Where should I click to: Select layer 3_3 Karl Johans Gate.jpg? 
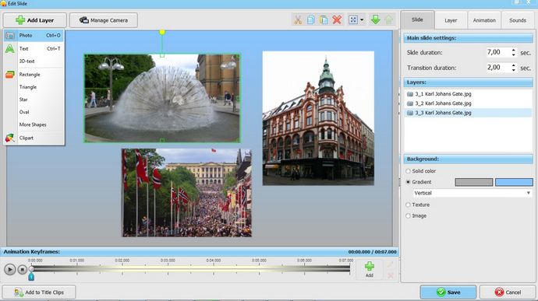point(469,113)
